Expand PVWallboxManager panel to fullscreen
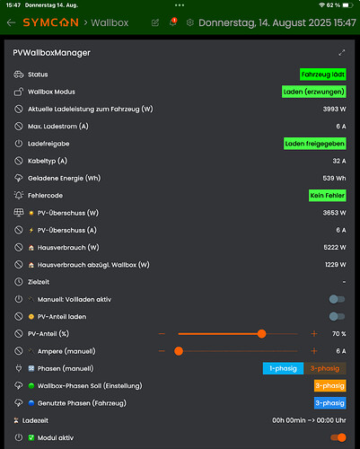Screen dimensions: 360x449 tap(341, 53)
